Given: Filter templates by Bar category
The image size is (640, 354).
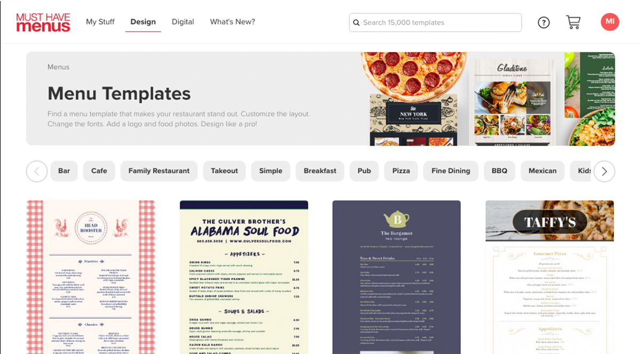Looking at the screenshot, I should (64, 171).
